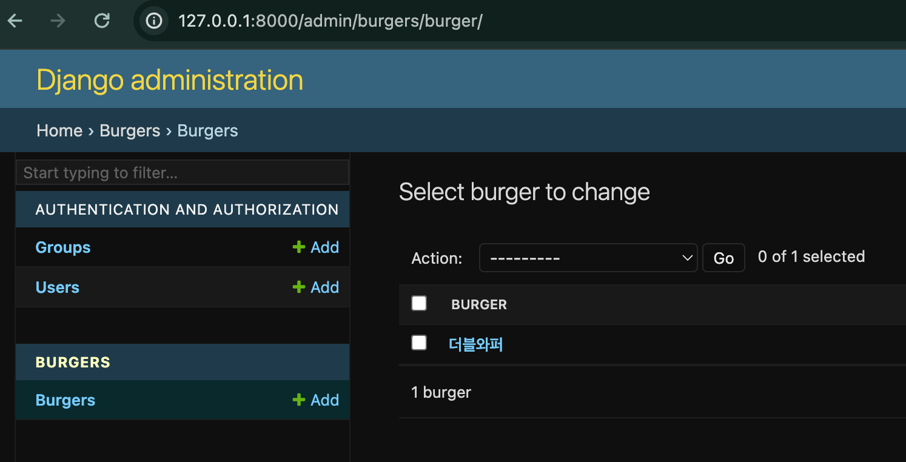The image size is (906, 462).
Task: Click the green plus Add next to Burgers
Action: 316,400
